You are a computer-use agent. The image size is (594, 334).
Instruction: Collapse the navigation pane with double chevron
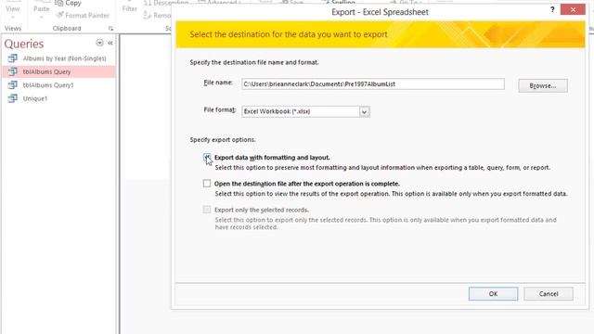pyautogui.click(x=110, y=44)
